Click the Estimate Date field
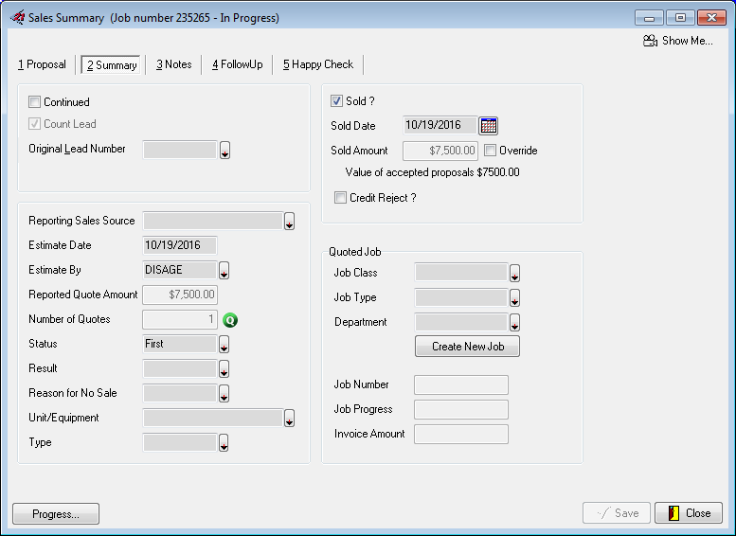This screenshot has width=736, height=536. pos(180,245)
